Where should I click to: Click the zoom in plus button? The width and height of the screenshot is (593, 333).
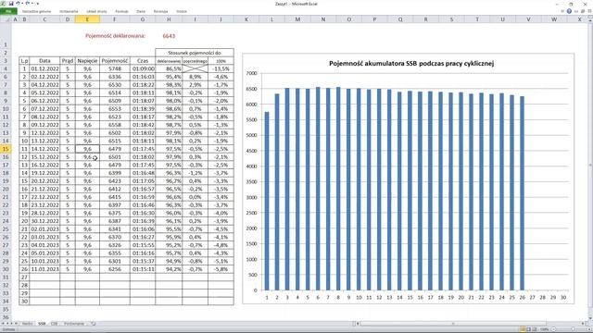[589, 329]
